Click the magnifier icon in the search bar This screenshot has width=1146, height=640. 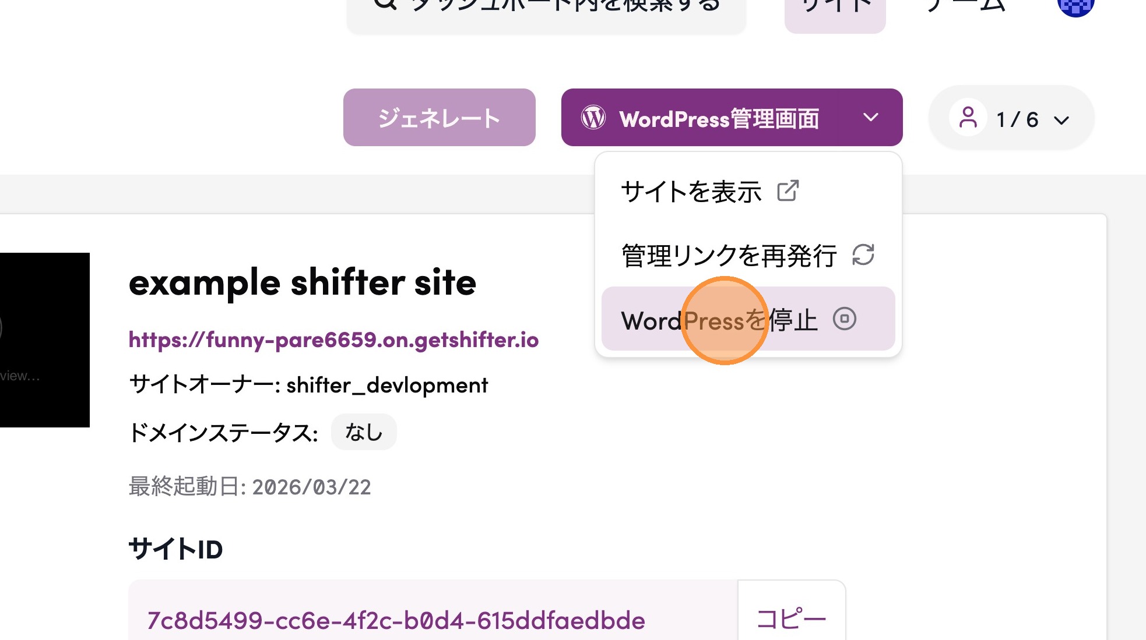point(385,5)
